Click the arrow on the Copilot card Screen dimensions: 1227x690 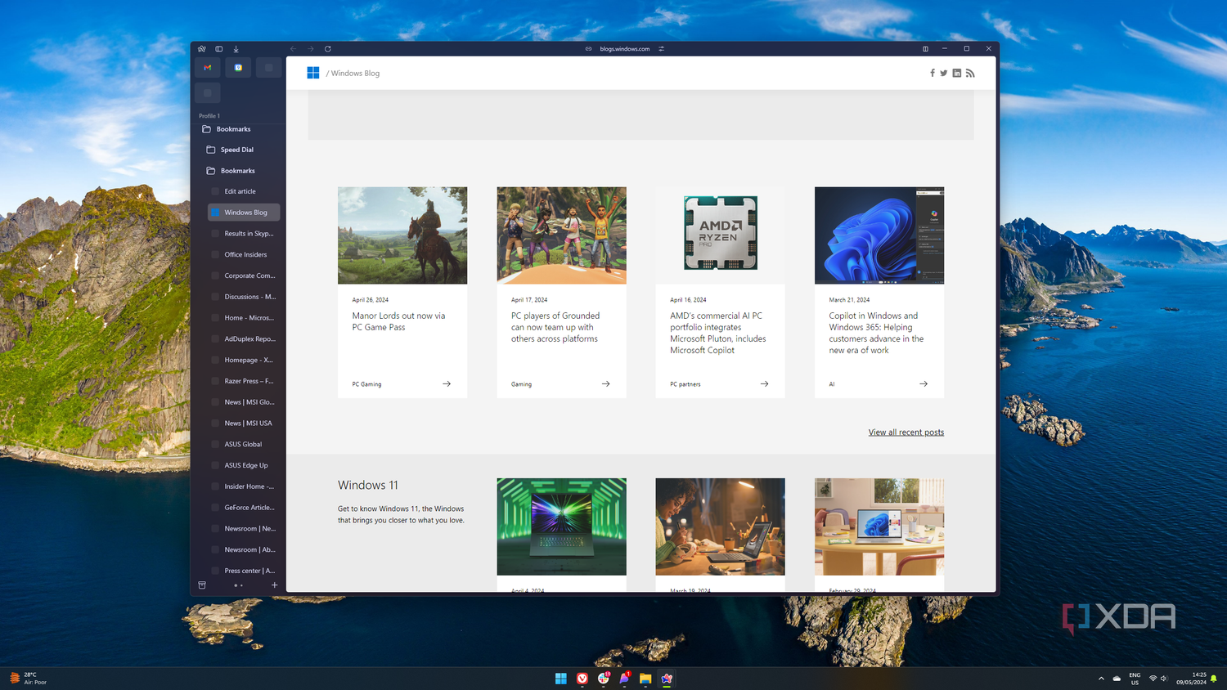click(924, 383)
